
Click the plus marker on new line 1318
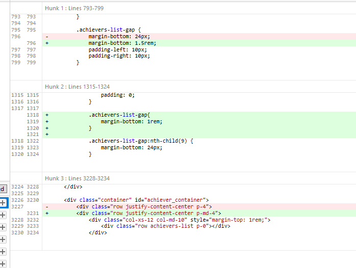tap(47, 115)
